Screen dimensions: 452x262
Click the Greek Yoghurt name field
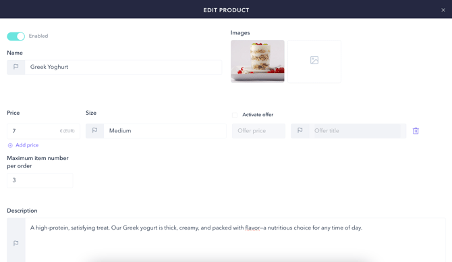tap(123, 68)
